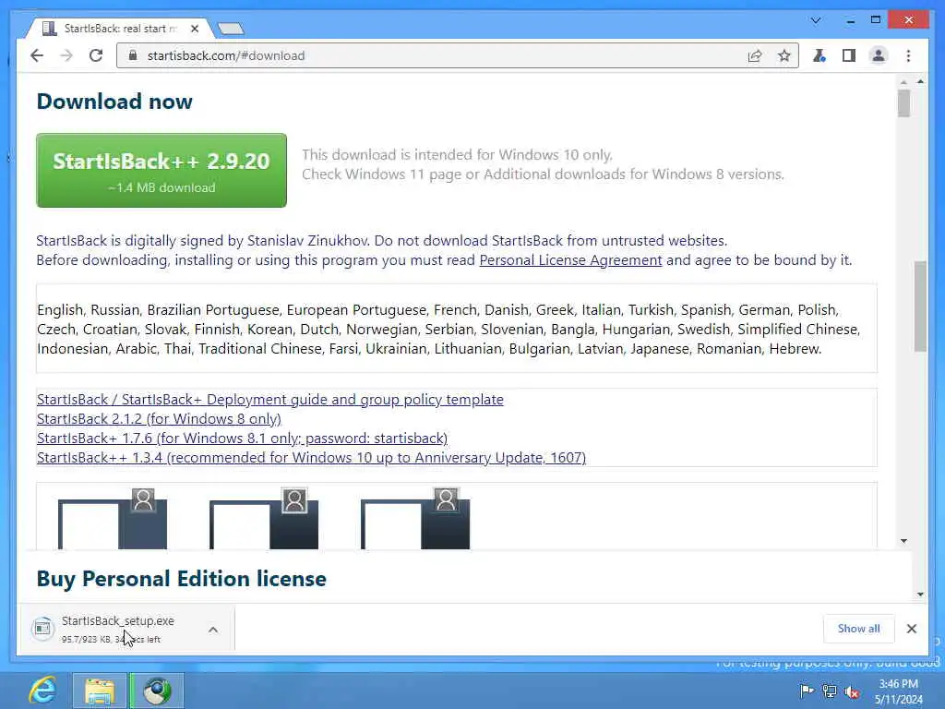The image size is (945, 709).
Task: Open File Explorer from the taskbar
Action: tap(100, 691)
